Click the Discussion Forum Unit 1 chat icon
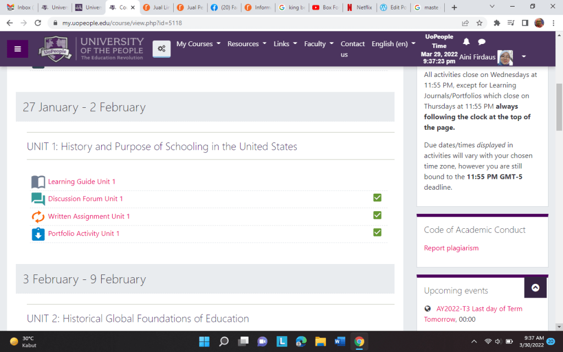Image resolution: width=563 pixels, height=352 pixels. coord(38,199)
